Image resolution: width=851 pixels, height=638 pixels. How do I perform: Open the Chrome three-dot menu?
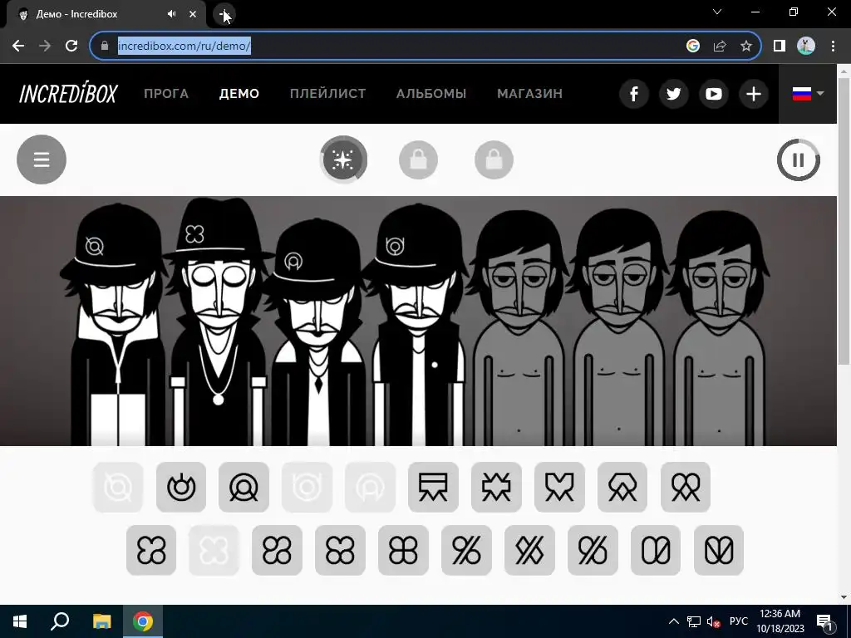[833, 47]
